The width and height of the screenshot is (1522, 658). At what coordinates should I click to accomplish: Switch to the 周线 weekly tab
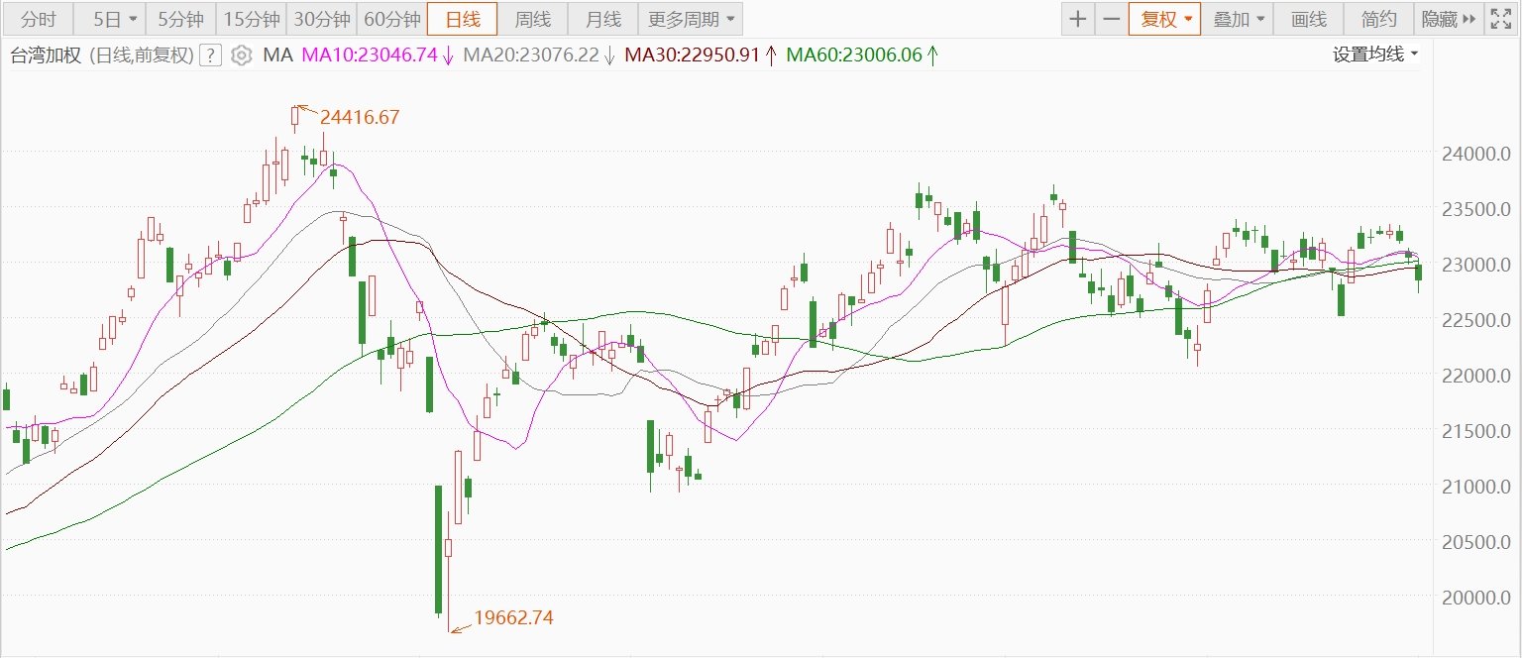[533, 19]
